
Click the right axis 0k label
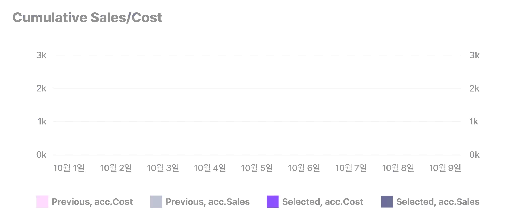(474, 155)
